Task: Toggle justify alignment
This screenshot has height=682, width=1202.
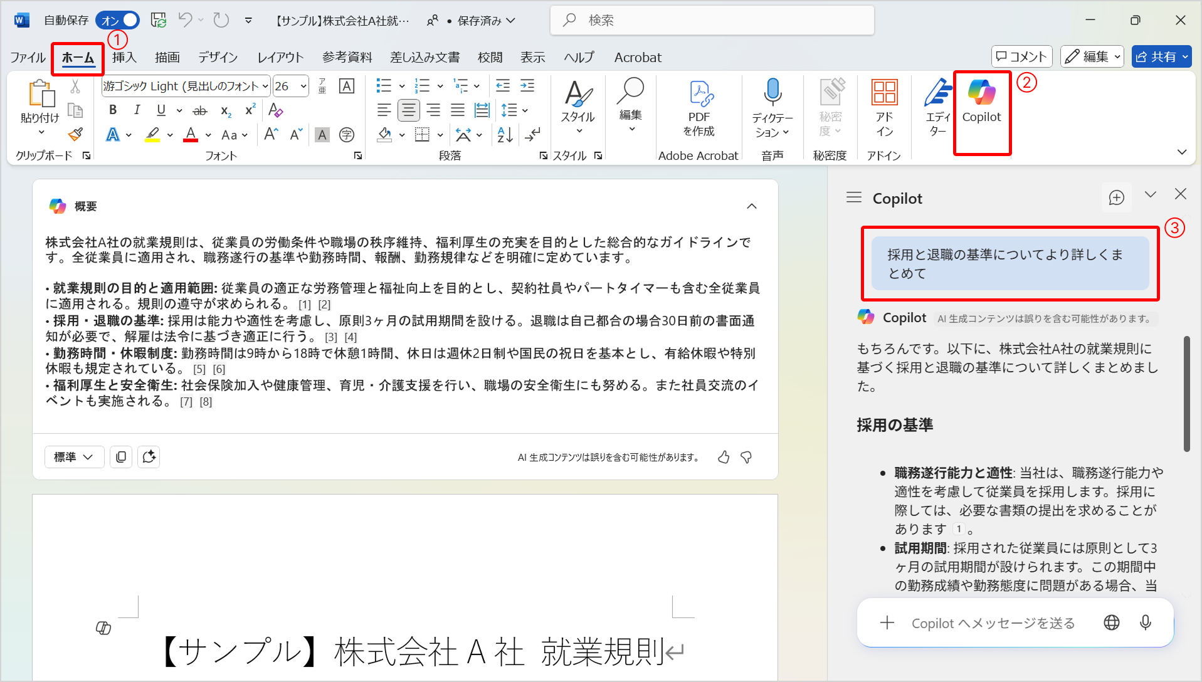Action: [x=458, y=110]
